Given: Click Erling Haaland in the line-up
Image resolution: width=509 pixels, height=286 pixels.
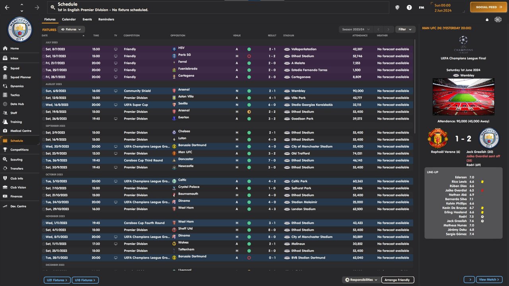Looking at the screenshot, I should pos(456,213).
